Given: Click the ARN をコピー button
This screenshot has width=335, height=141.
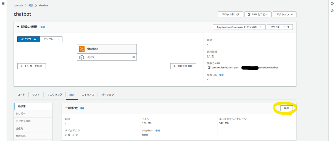Looking at the screenshot, I should click(258, 14).
